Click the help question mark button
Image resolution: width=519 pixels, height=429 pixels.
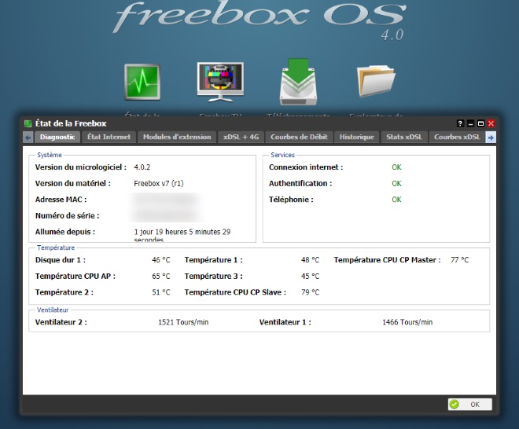coord(460,123)
